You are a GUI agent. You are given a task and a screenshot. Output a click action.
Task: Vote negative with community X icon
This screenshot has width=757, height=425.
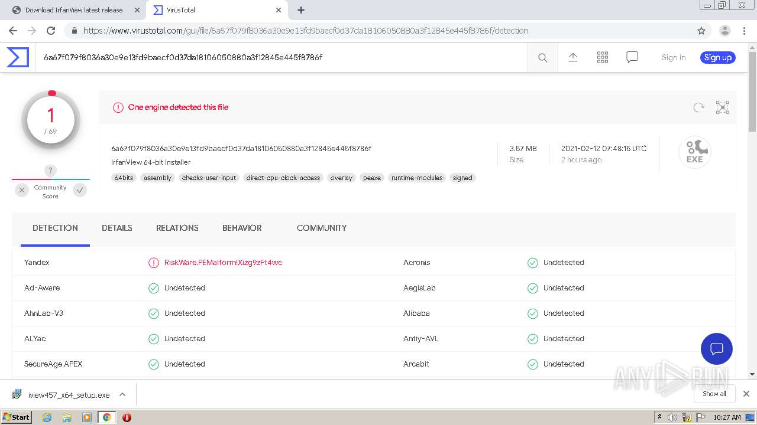(x=22, y=190)
